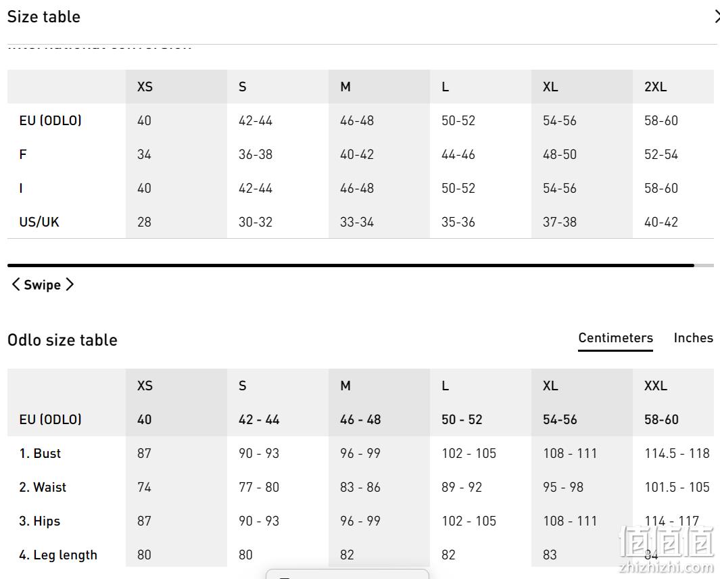Select the '1. Bust' row label
720x579 pixels.
(40, 454)
